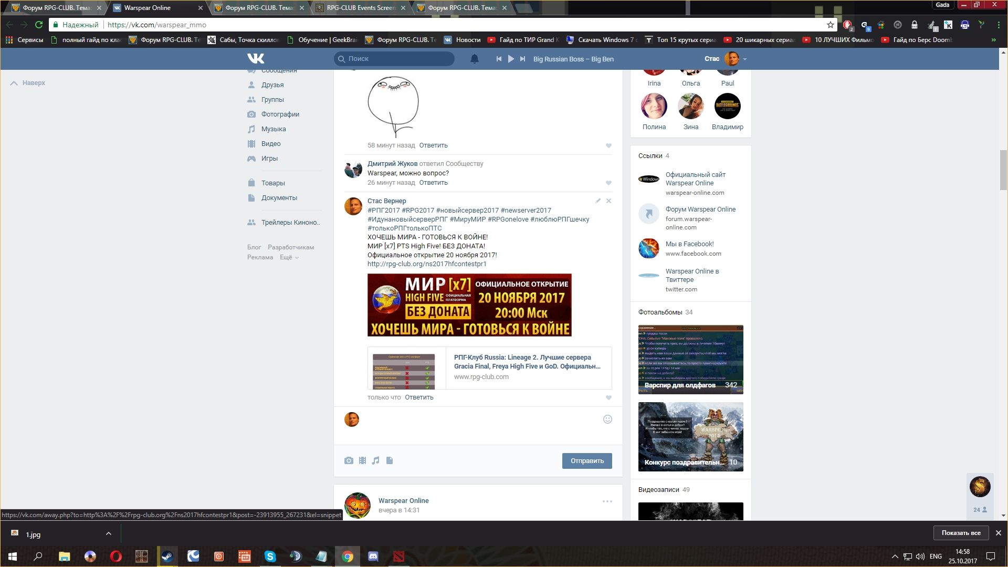The image size is (1008, 567).
Task: Open Товары in the left sidebar
Action: tap(273, 183)
